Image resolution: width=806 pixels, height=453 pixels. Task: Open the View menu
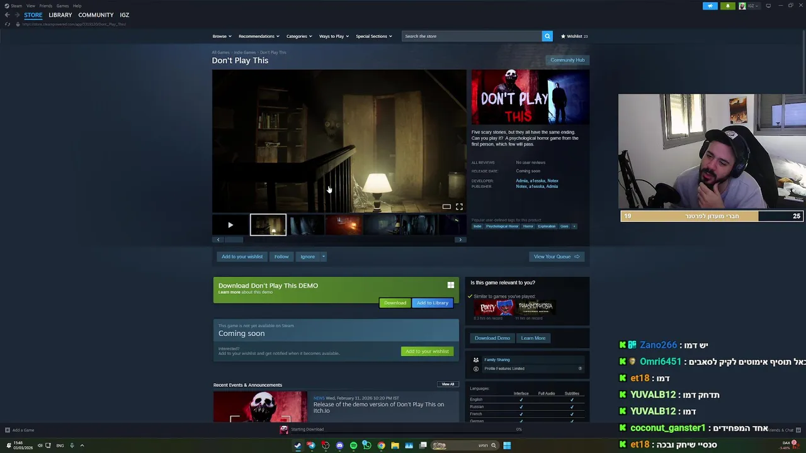[x=30, y=6]
